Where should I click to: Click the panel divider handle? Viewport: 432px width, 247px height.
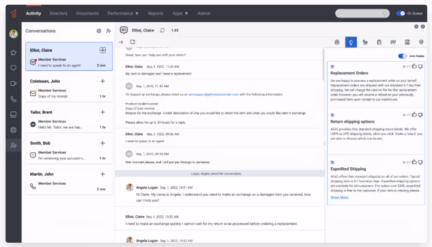[x=324, y=143]
